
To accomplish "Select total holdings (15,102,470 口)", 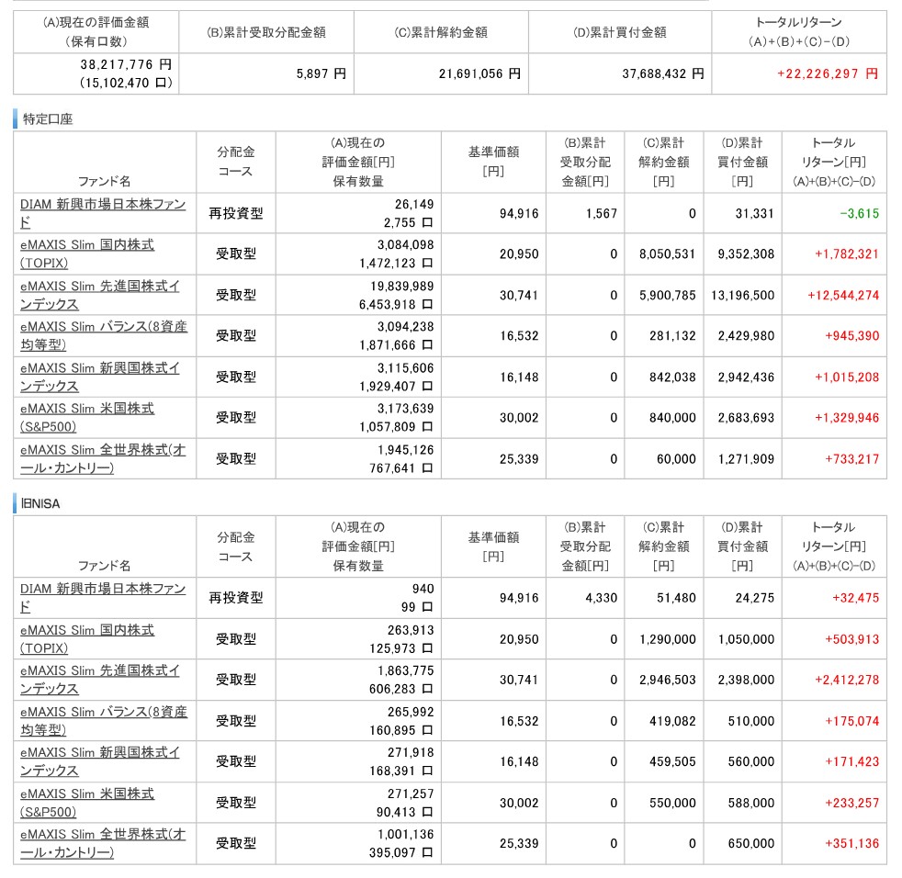I will point(126,83).
